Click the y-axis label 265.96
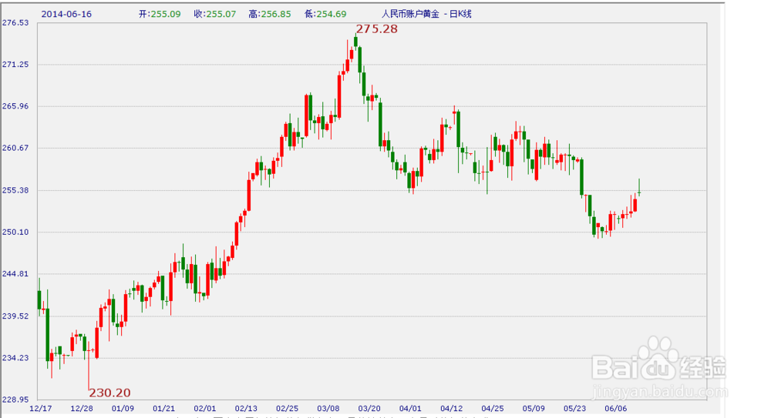Screen dimensions: 771x418 coord(15,106)
